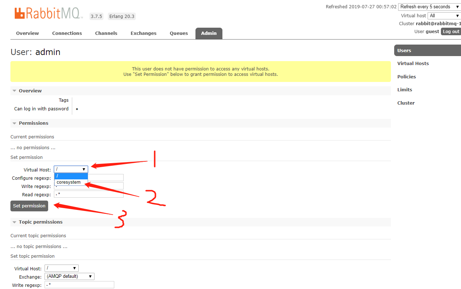This screenshot has height=289, width=461.
Task: Go to the Exchanges tab
Action: [143, 33]
